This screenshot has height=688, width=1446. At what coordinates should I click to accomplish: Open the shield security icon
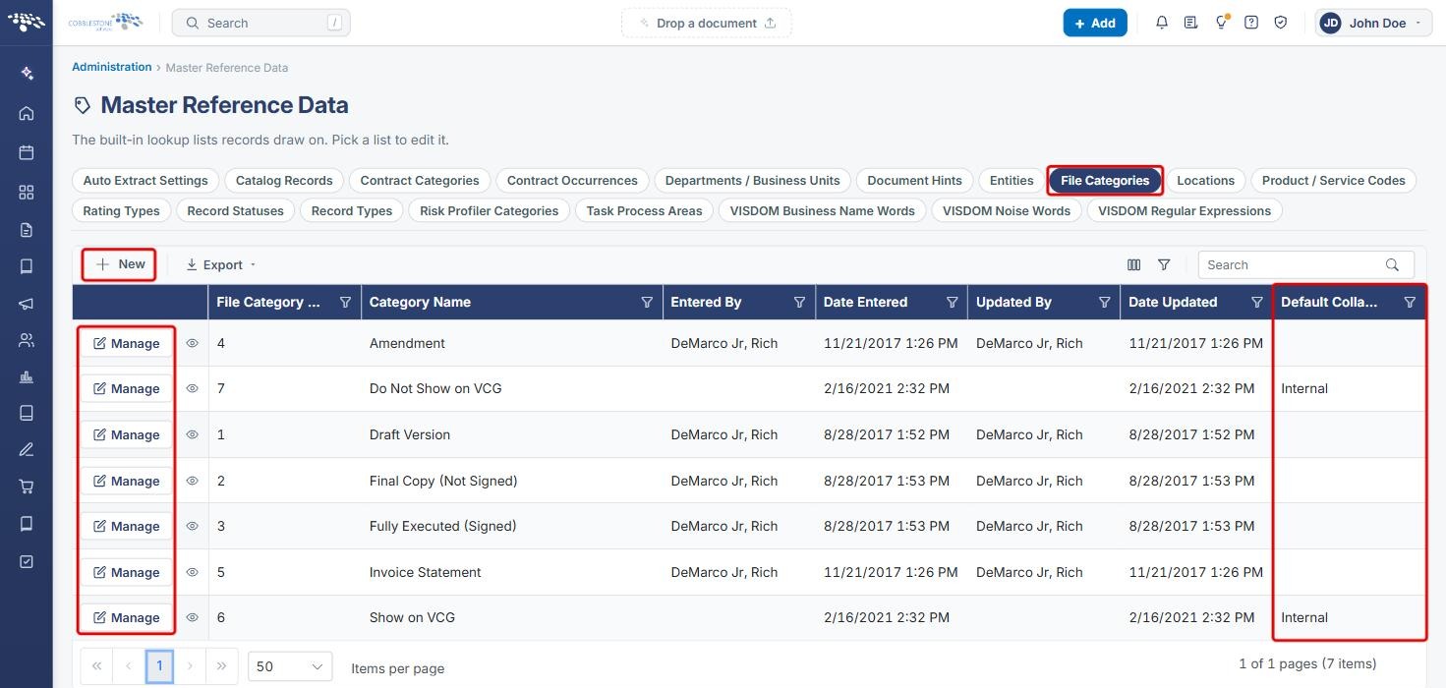click(1281, 23)
